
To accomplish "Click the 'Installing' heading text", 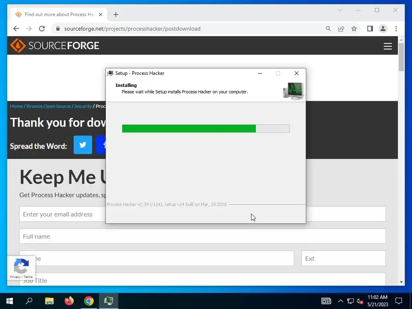I will (x=126, y=85).
